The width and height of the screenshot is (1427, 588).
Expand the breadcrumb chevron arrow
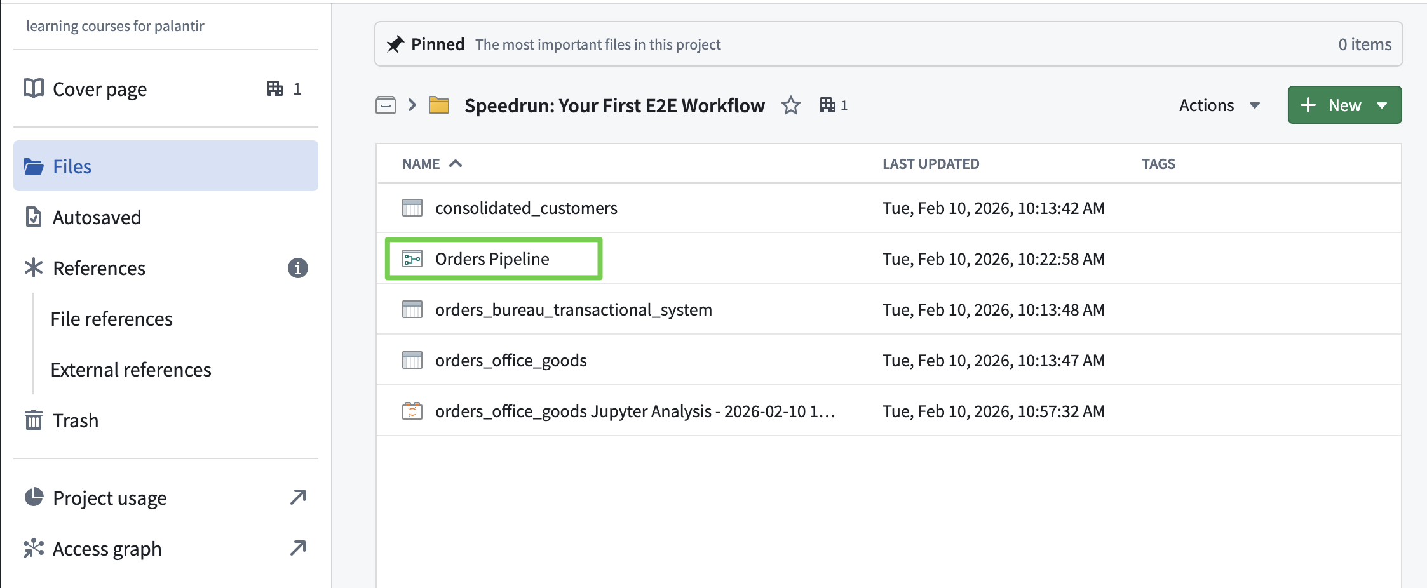pyautogui.click(x=412, y=105)
